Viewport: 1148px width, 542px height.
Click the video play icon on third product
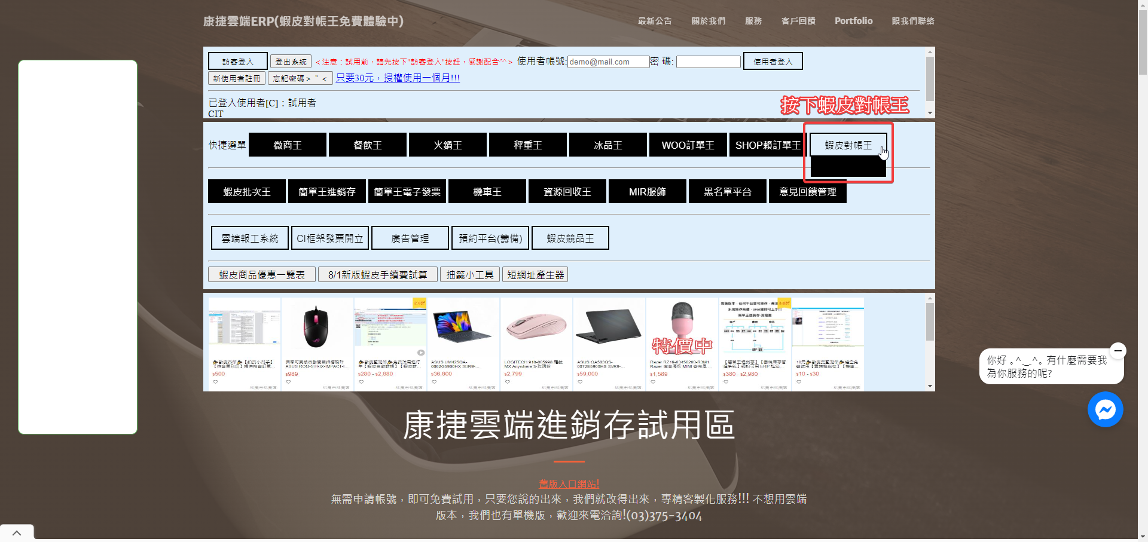pyautogui.click(x=421, y=353)
